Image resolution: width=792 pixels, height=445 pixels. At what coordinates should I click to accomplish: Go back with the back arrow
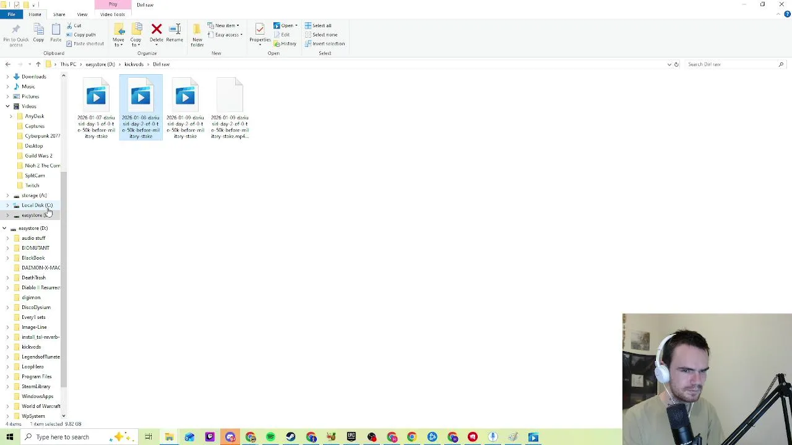[7, 64]
